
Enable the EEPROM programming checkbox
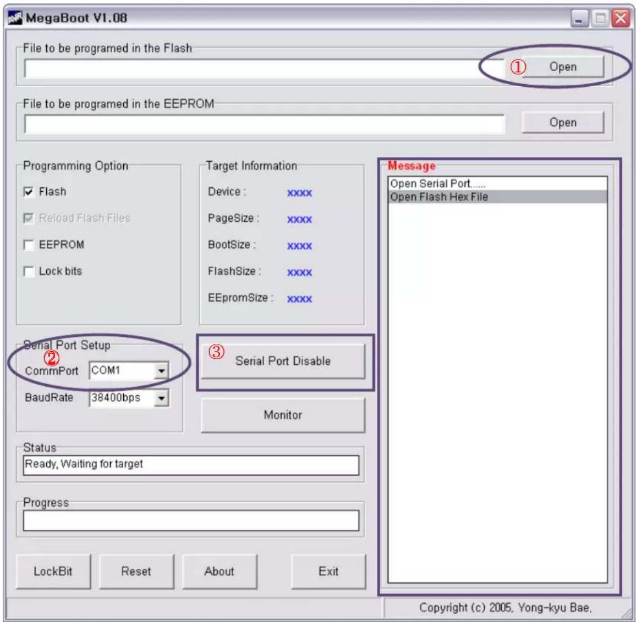click(x=29, y=245)
